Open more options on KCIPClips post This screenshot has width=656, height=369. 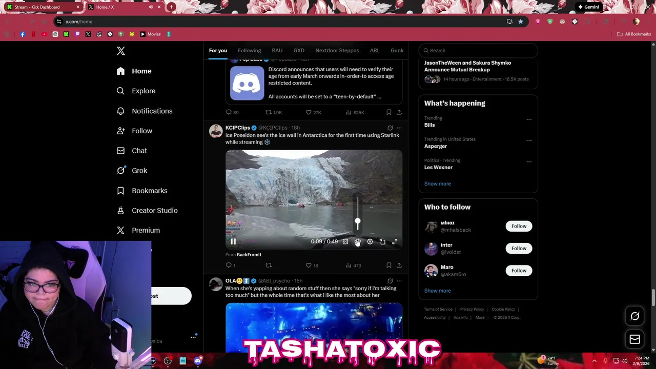coord(399,128)
